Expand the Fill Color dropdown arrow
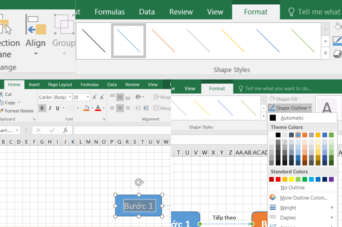Viewport: 342px width, 227px height. pyautogui.click(x=92, y=108)
